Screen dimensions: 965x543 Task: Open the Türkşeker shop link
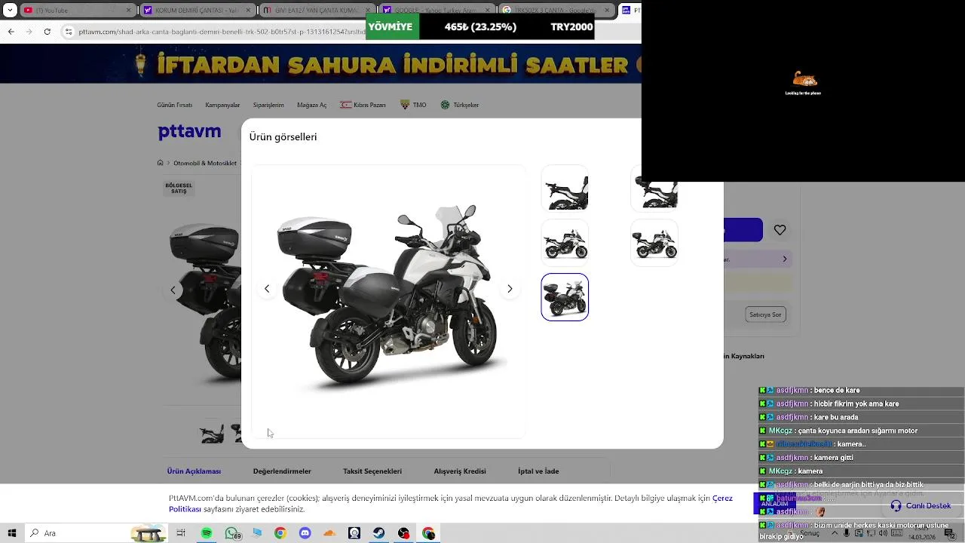(x=460, y=105)
